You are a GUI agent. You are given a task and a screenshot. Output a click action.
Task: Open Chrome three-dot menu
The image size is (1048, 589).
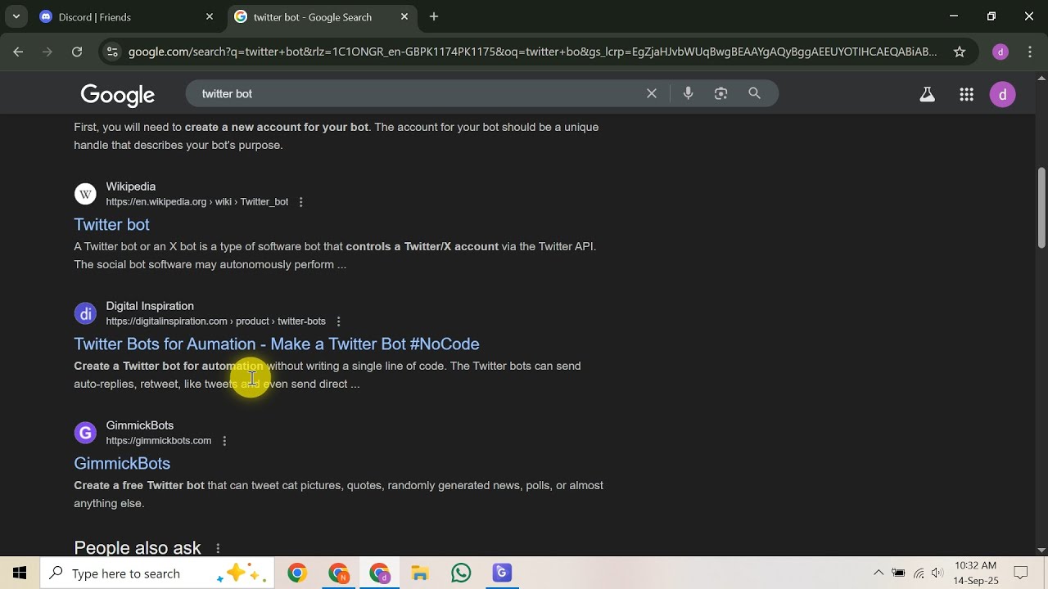coord(1029,52)
